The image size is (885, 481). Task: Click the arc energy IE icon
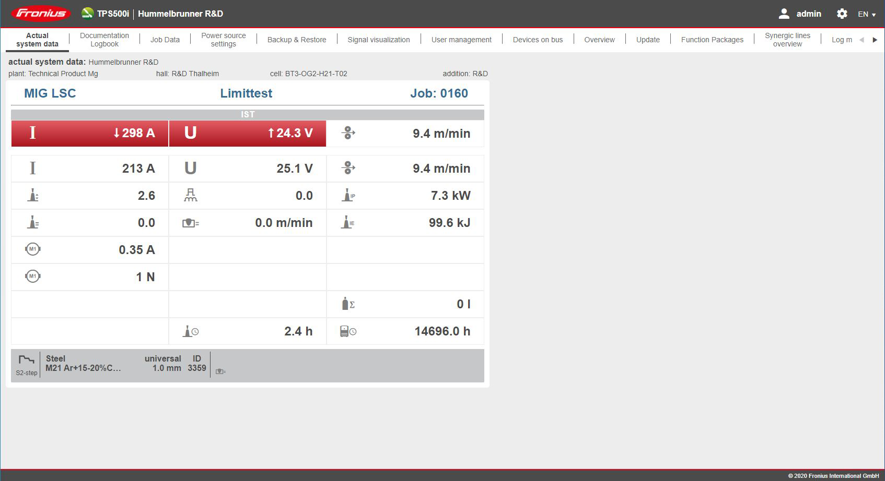pos(348,223)
